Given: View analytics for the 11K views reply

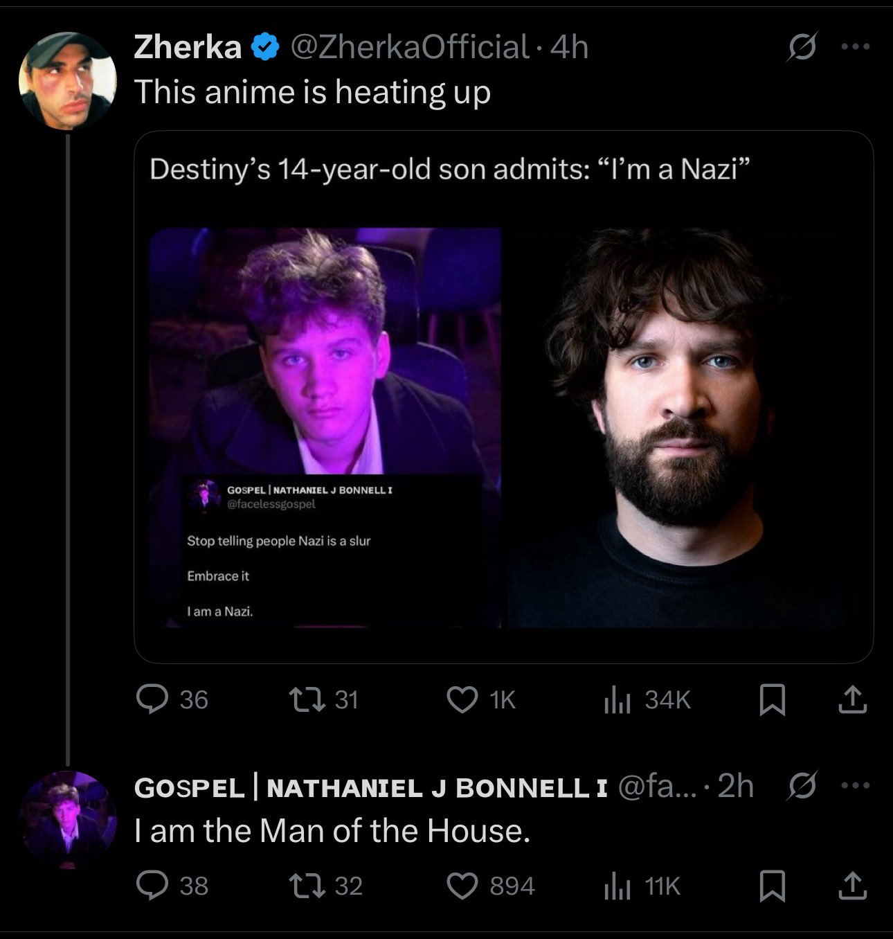Looking at the screenshot, I should 616,885.
